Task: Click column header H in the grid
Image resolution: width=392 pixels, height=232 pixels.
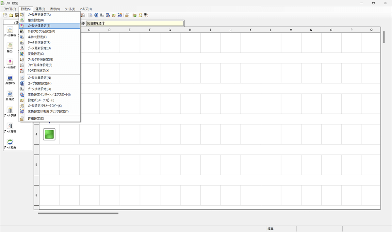Action: point(190,30)
